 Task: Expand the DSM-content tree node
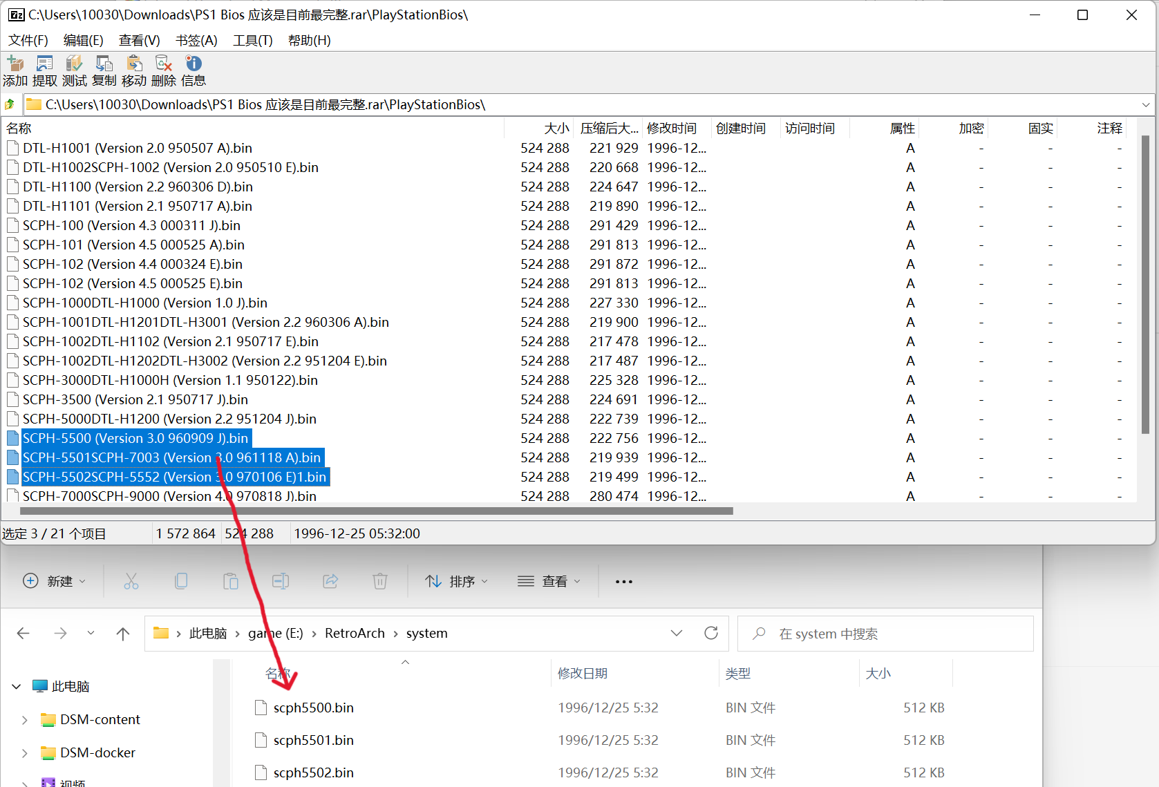click(25, 720)
